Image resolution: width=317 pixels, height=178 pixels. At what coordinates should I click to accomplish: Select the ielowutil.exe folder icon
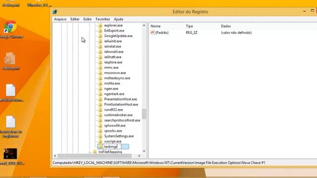[x=100, y=51]
